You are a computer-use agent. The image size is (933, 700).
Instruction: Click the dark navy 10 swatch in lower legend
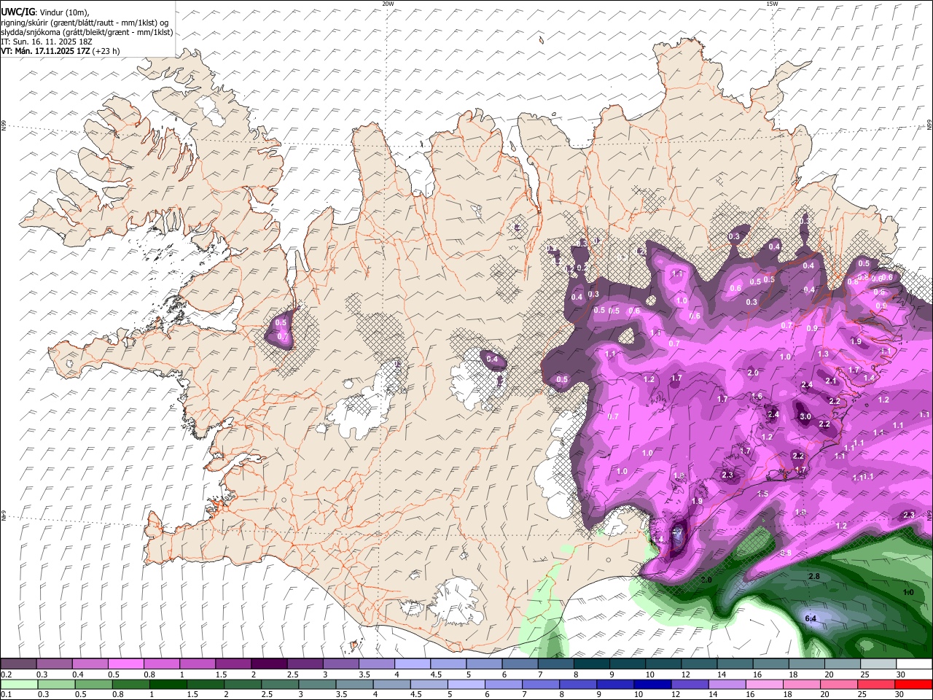[x=651, y=684]
